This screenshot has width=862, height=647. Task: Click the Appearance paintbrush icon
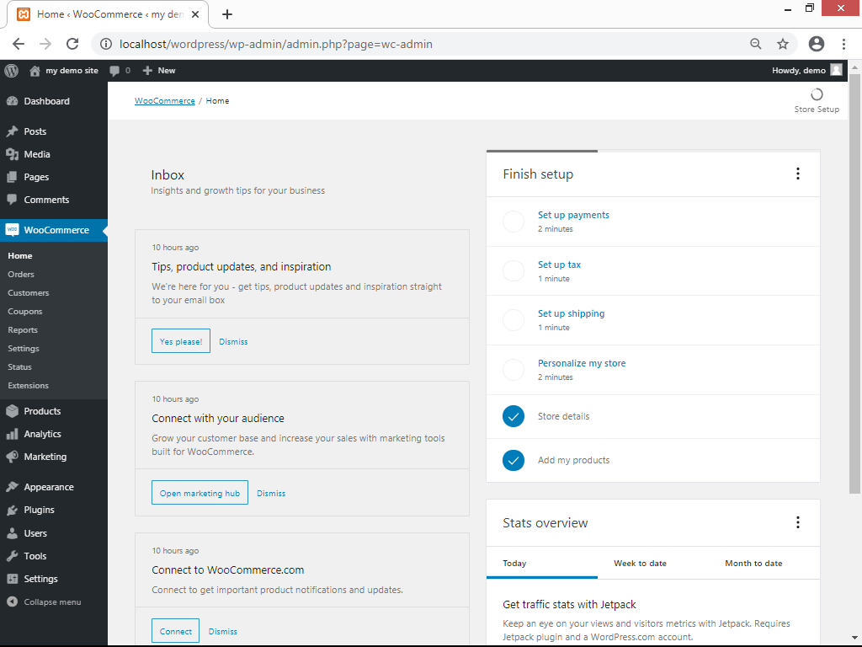pyautogui.click(x=12, y=487)
